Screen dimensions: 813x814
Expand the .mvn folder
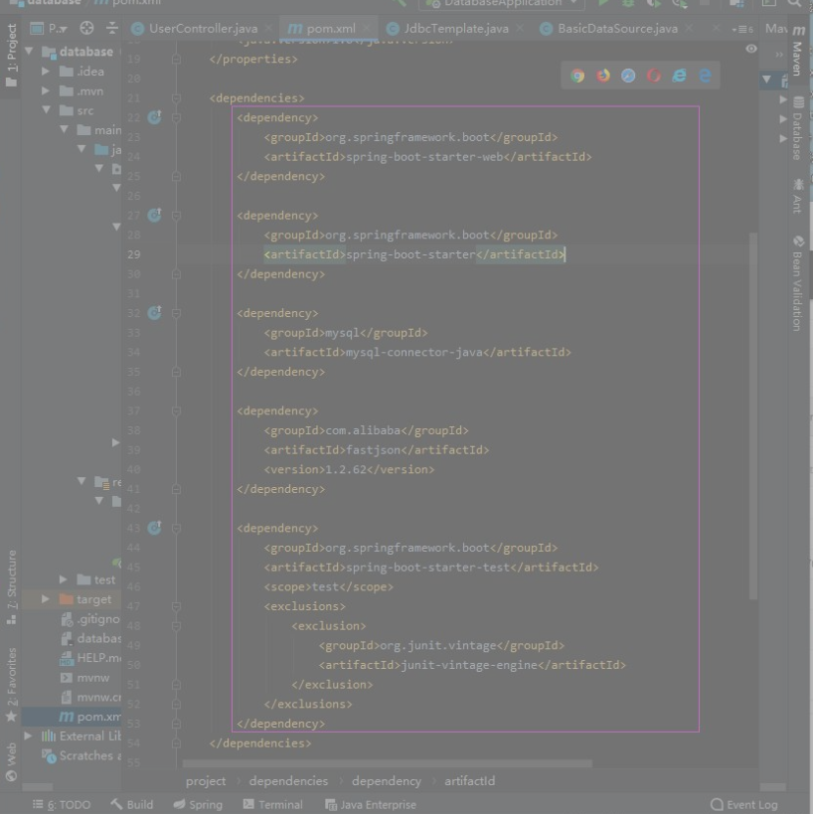[x=46, y=90]
